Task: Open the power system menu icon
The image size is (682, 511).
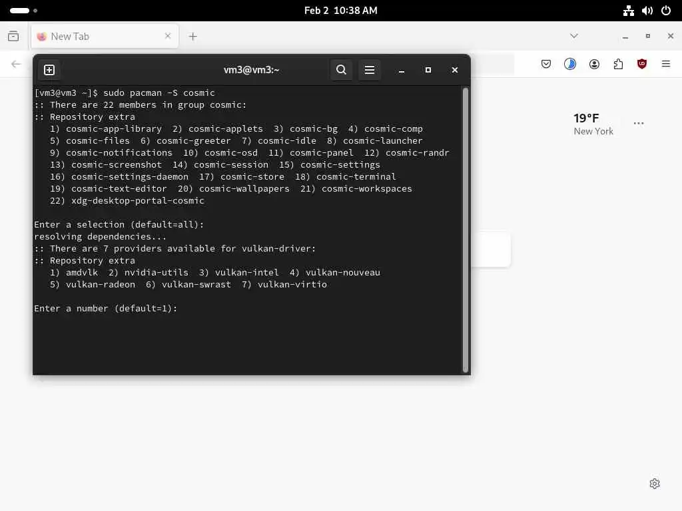Action: tap(666, 11)
